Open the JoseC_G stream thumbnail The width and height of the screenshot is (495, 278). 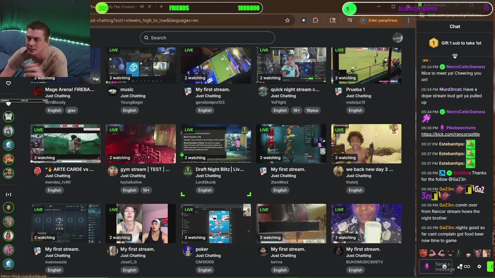[x=141, y=224]
